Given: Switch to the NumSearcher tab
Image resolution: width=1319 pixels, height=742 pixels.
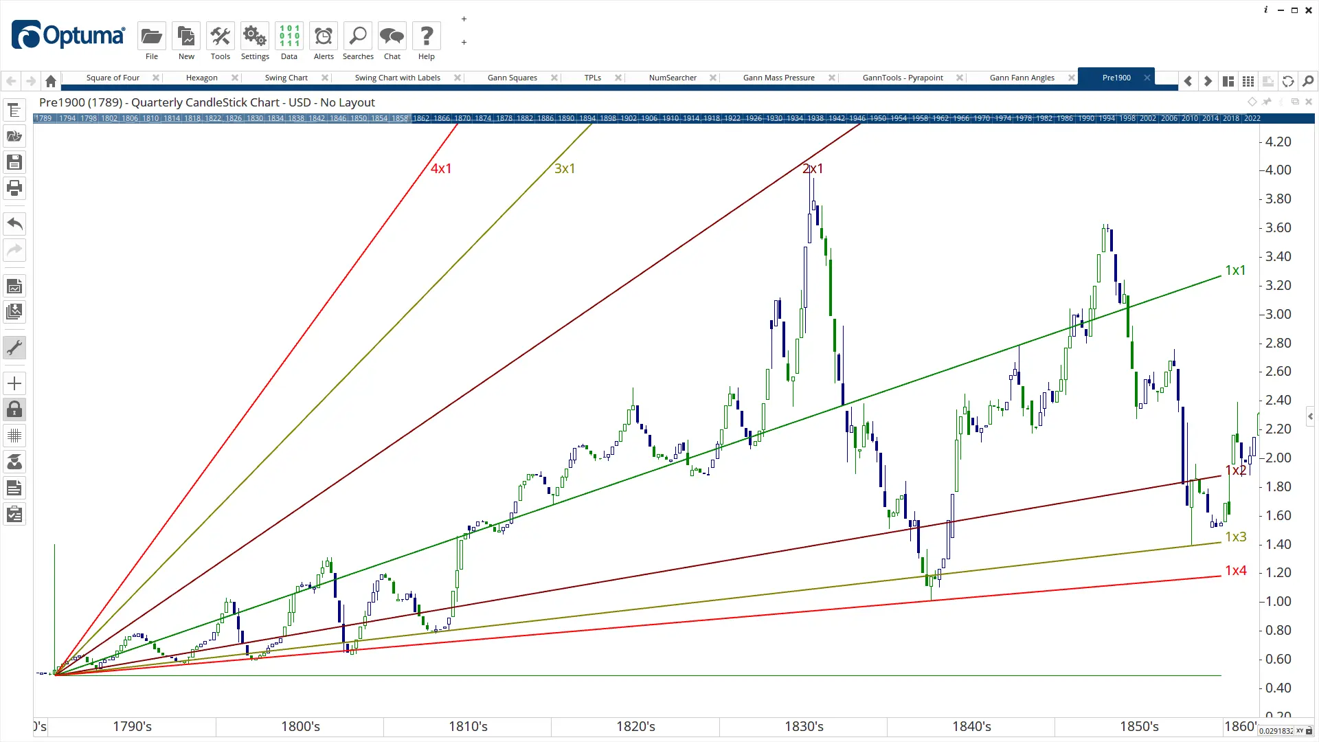Looking at the screenshot, I should [x=672, y=78].
